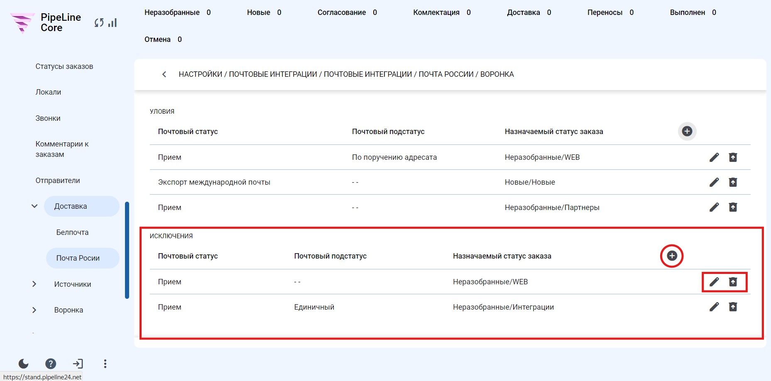Click the sidebar vertical scrollbar

pyautogui.click(x=127, y=250)
